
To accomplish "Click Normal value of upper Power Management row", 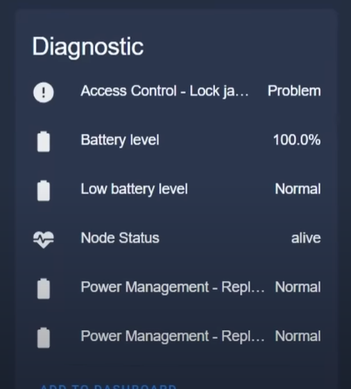I will tap(298, 287).
